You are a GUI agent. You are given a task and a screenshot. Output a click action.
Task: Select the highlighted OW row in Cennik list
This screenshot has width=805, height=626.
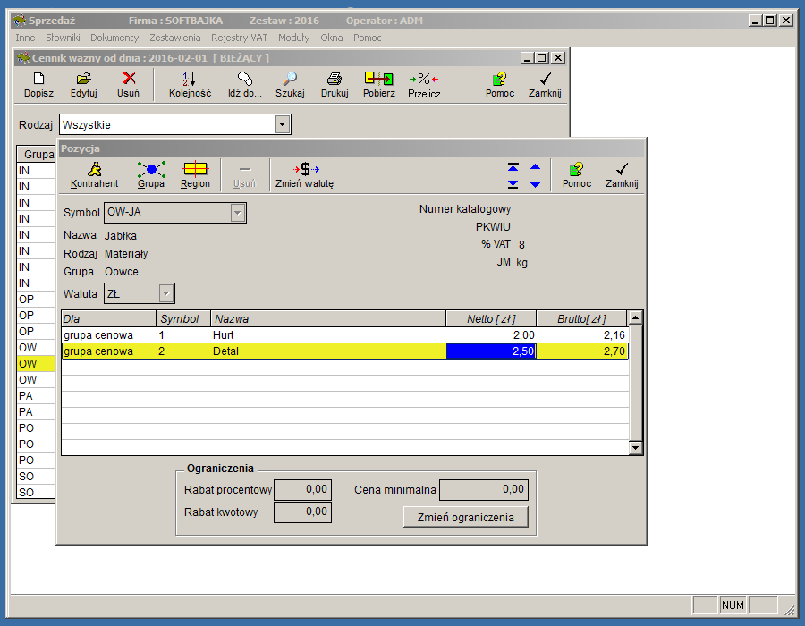click(x=36, y=364)
